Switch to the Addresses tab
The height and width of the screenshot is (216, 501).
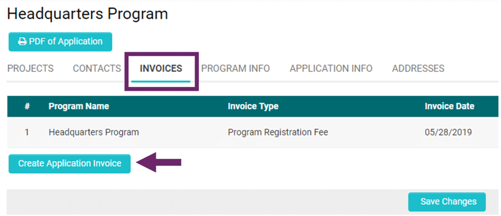pyautogui.click(x=418, y=69)
